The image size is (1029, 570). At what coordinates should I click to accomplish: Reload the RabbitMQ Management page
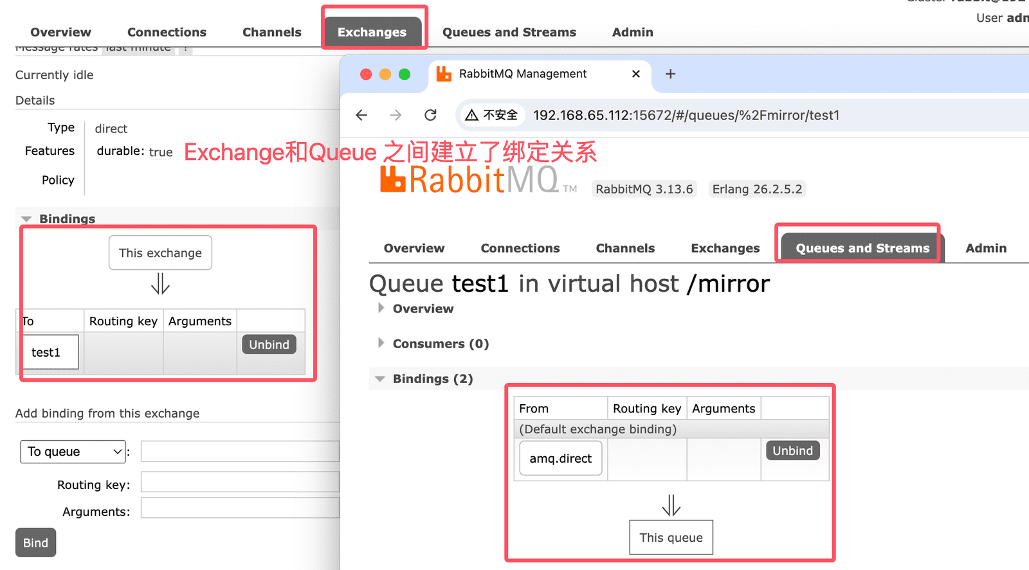pyautogui.click(x=430, y=115)
